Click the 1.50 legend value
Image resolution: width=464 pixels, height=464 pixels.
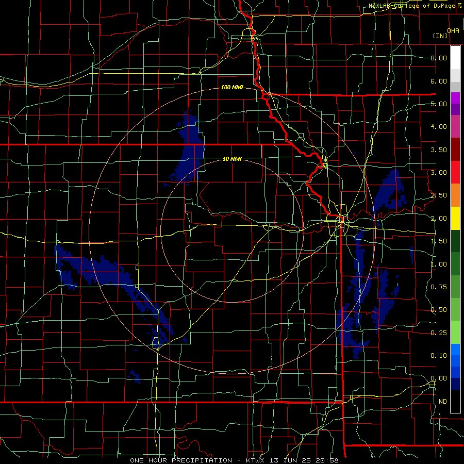(439, 241)
